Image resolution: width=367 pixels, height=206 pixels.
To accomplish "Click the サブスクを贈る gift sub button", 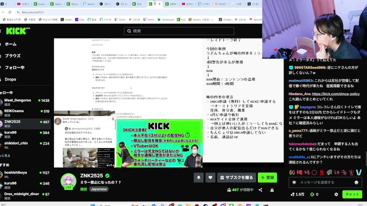I will (237, 178).
